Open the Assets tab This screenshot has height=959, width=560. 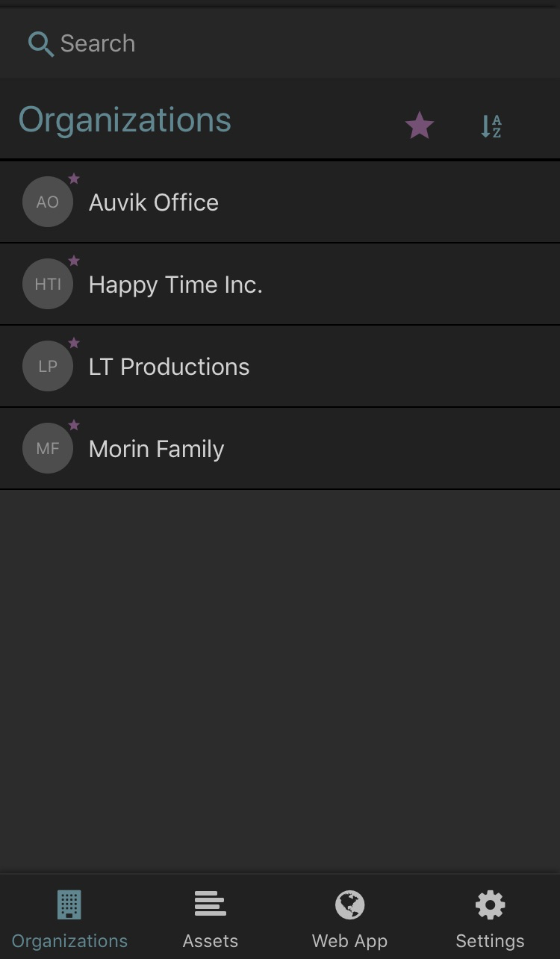pos(210,919)
